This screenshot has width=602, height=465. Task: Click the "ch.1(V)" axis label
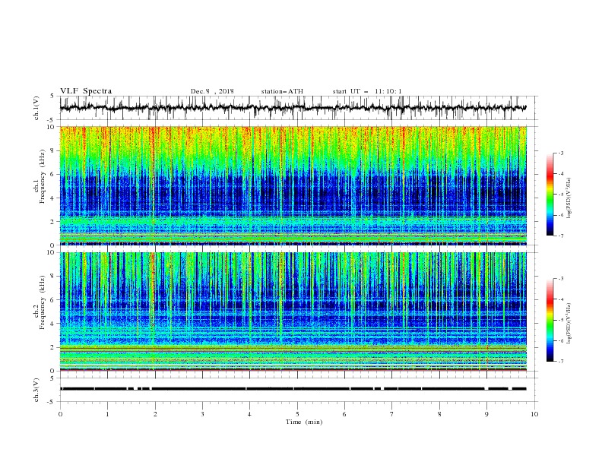pyautogui.click(x=36, y=108)
